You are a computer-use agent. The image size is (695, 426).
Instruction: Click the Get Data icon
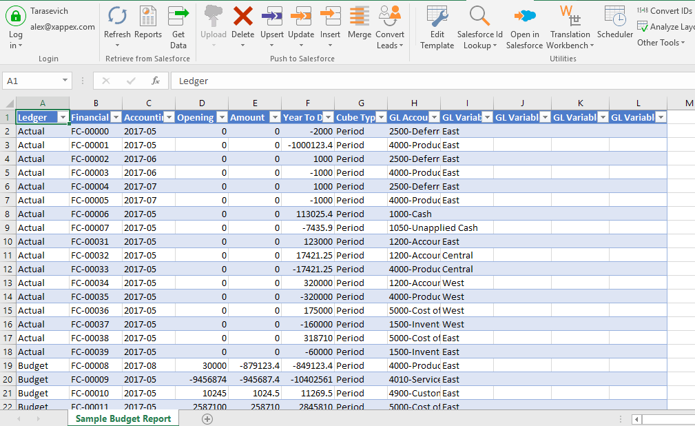(178, 16)
